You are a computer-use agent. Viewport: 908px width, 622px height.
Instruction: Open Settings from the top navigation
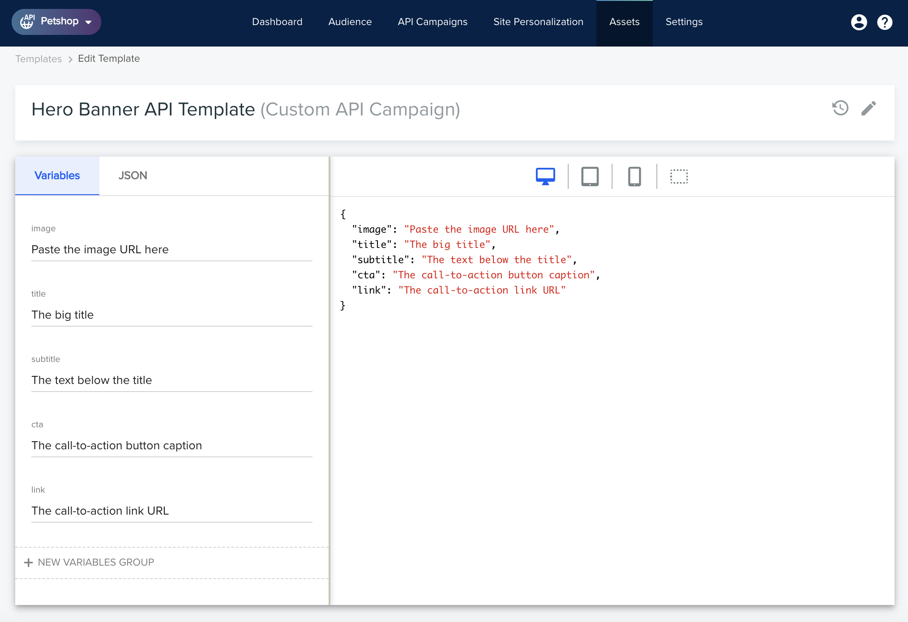pos(684,22)
